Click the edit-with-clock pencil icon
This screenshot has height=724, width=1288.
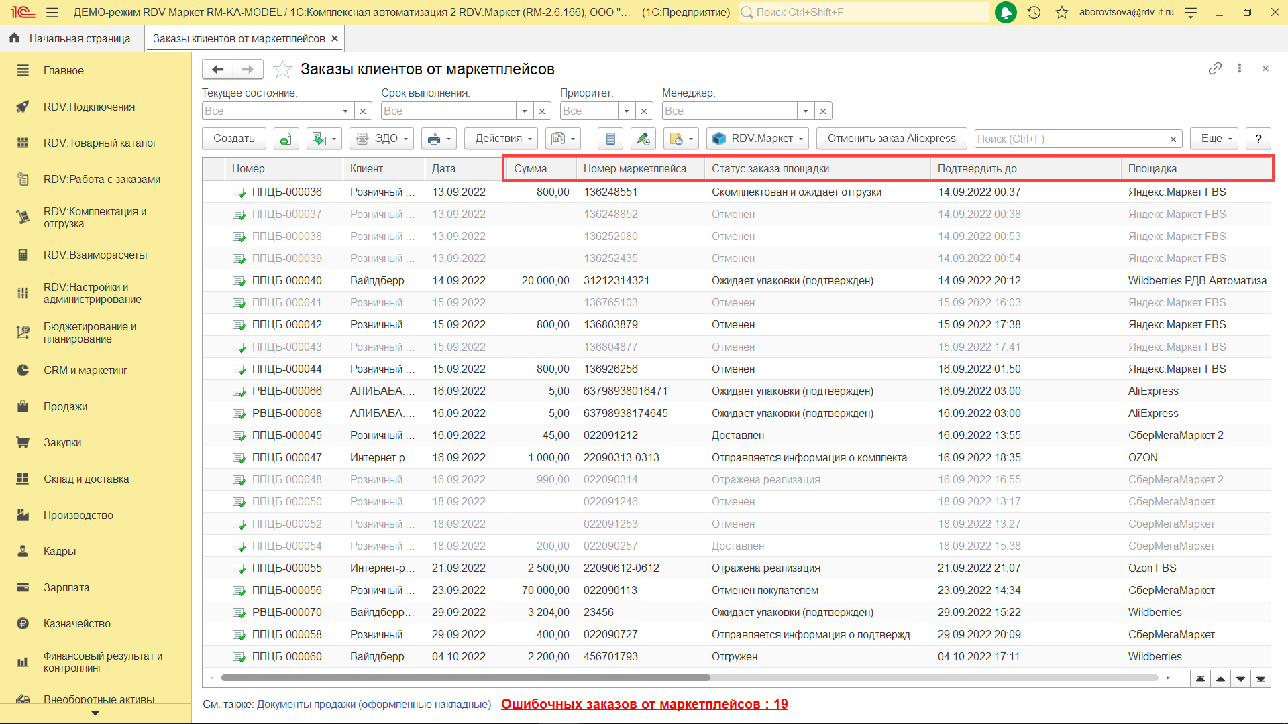click(x=643, y=139)
